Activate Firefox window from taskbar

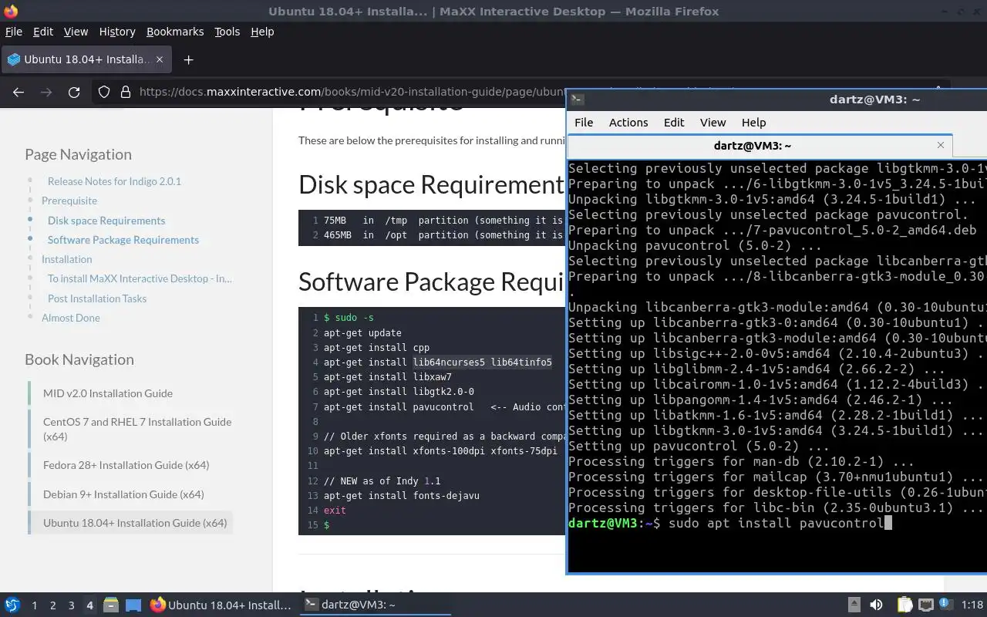[x=221, y=605]
